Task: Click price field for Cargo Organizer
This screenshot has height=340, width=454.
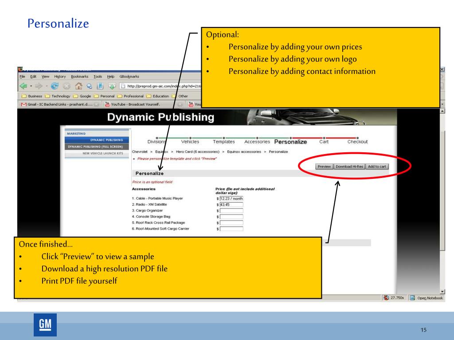Action: point(231,211)
